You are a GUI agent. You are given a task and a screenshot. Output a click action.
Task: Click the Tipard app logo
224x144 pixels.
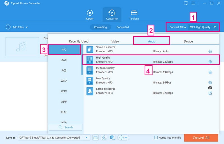(x=6, y=3)
